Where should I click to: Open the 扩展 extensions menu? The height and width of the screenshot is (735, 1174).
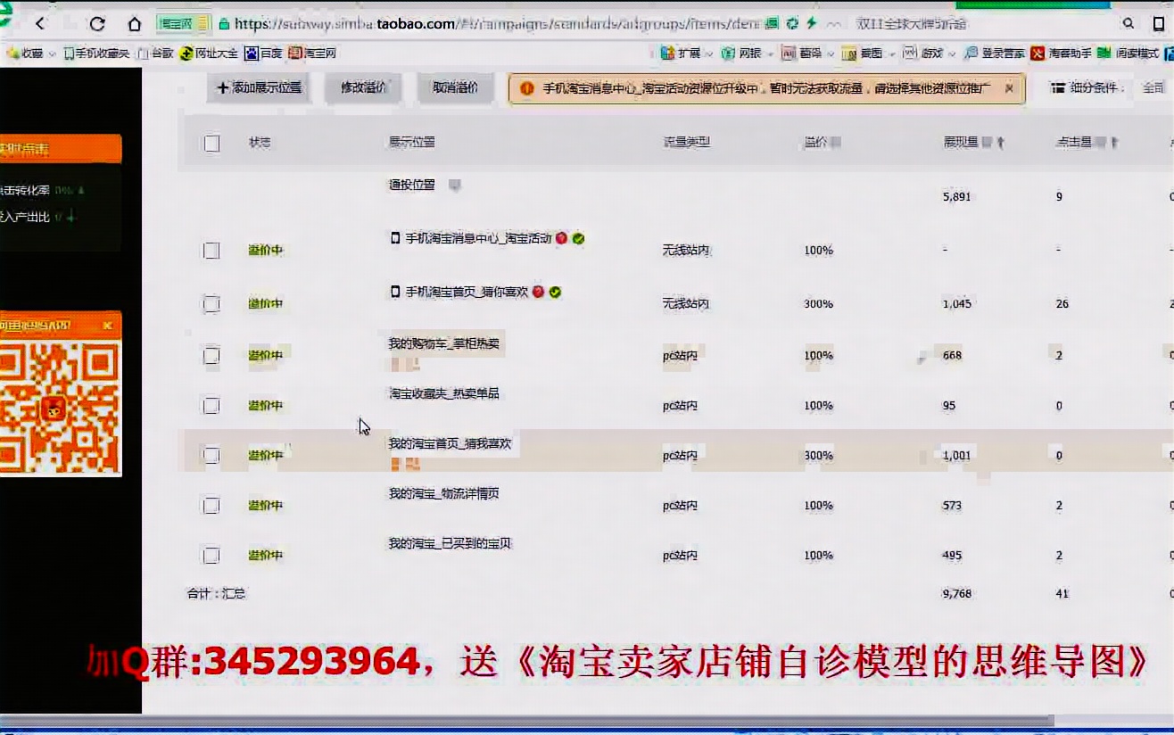point(686,54)
